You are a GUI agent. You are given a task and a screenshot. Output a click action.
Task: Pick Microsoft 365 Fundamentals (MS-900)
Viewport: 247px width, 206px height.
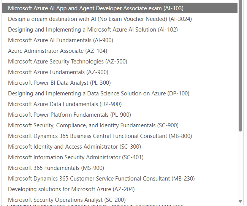[120, 168]
